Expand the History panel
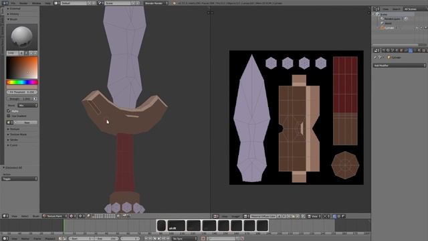The width and height of the screenshot is (428, 241). pyautogui.click(x=13, y=14)
